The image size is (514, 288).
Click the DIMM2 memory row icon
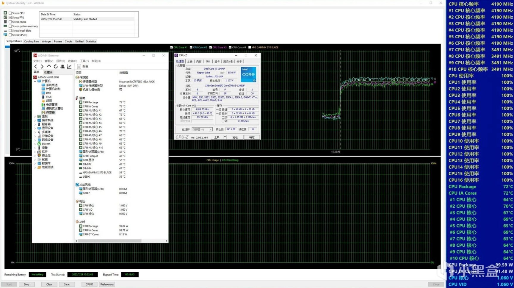[x=81, y=164]
